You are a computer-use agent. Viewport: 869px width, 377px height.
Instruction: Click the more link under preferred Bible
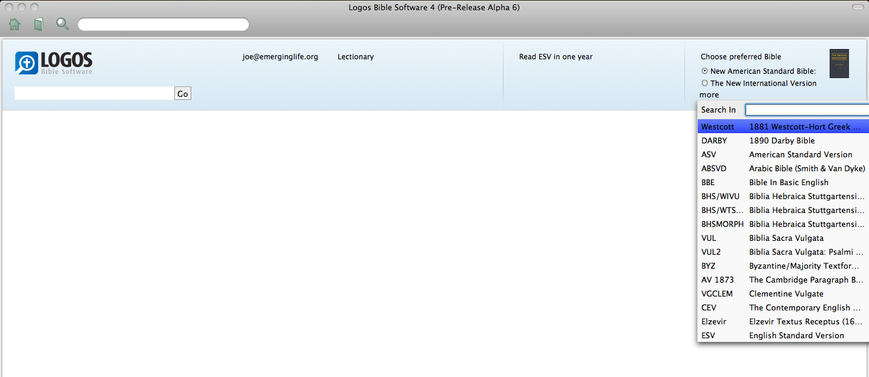[709, 95]
